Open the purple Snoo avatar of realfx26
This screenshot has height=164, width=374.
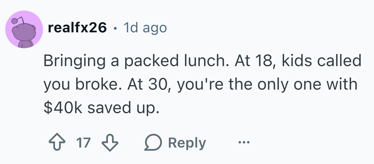point(24,29)
